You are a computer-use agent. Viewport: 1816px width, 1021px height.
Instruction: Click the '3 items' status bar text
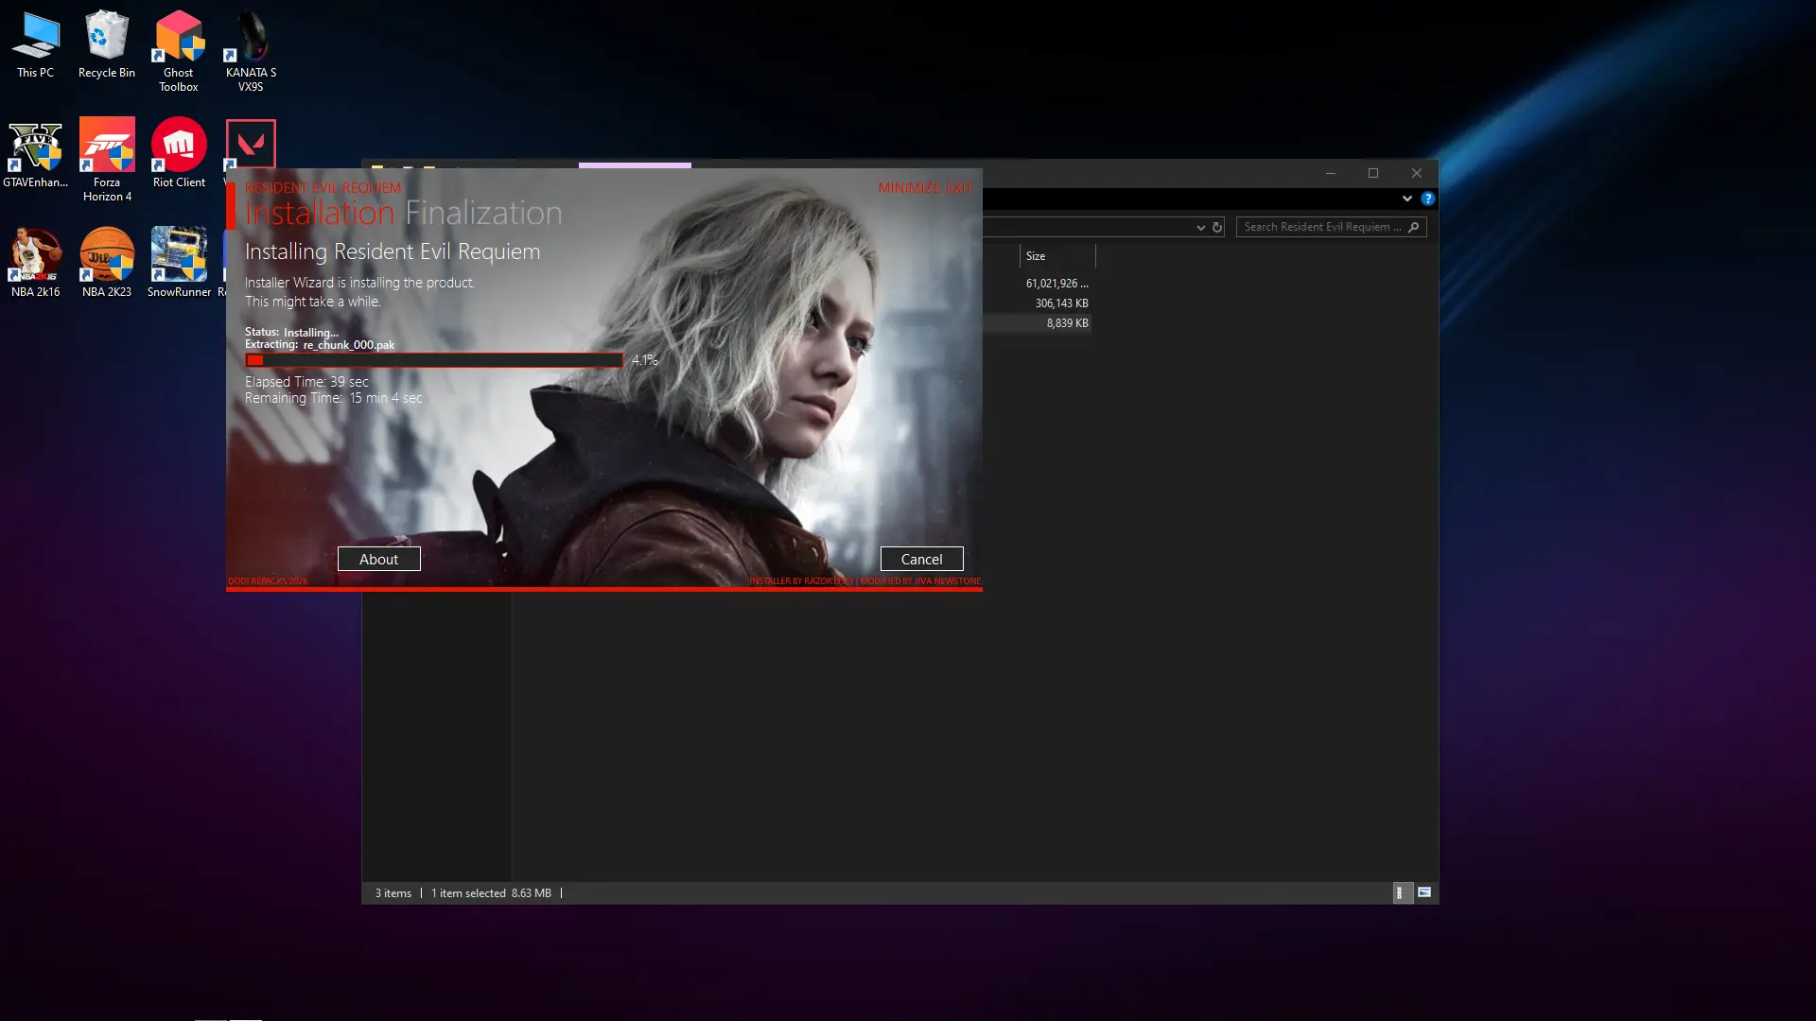[393, 893]
